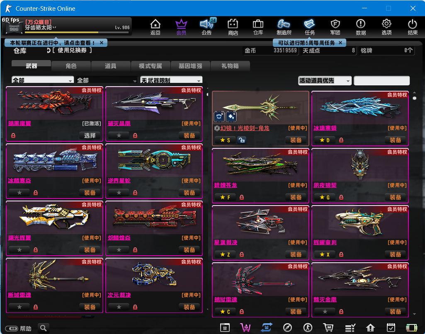Screen dimensions: 425x334
Task: Switch to the 武器 tab
Action: pyautogui.click(x=31, y=66)
